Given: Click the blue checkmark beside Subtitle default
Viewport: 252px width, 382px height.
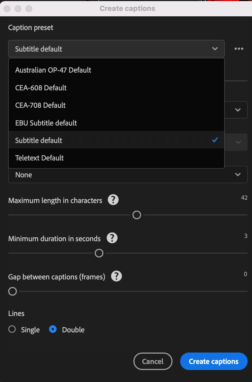Looking at the screenshot, I should 215,140.
